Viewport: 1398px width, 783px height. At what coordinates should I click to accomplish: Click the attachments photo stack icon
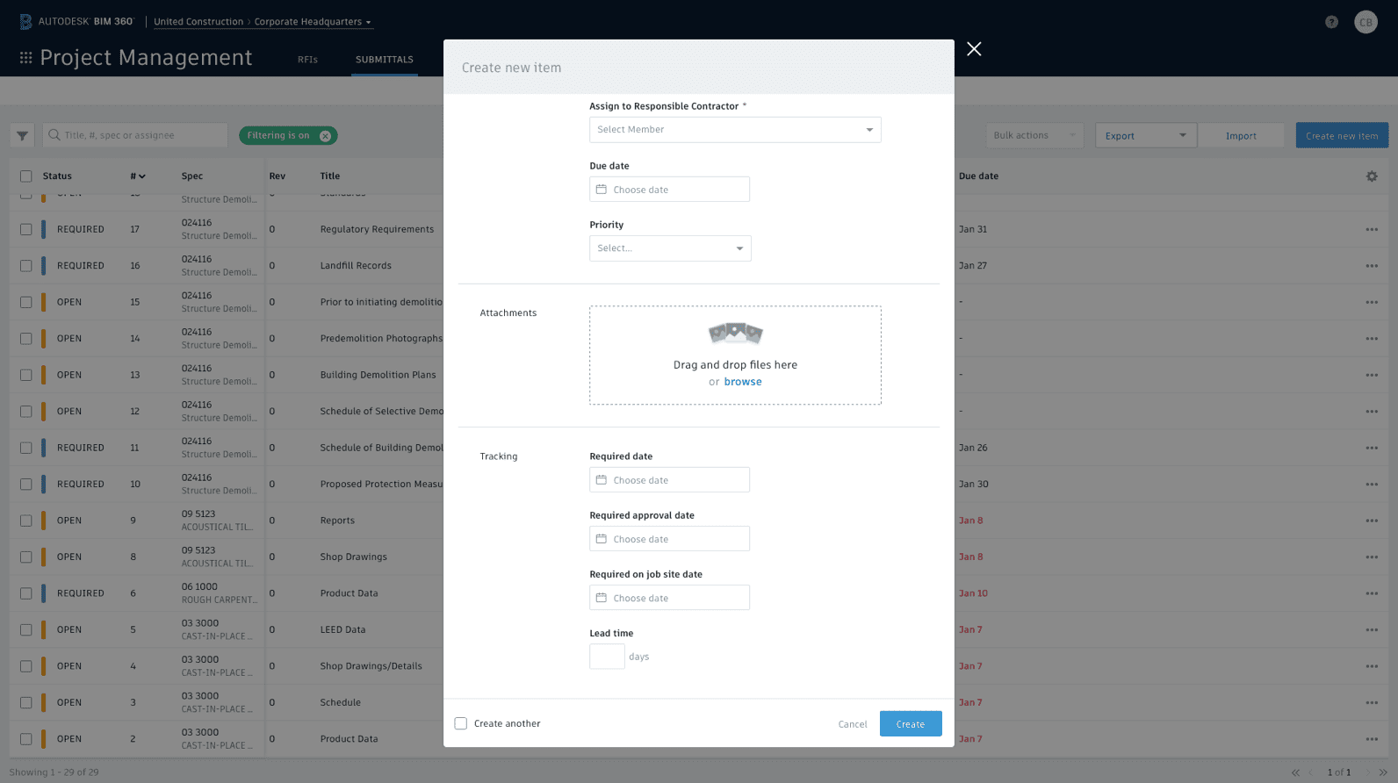pyautogui.click(x=735, y=334)
